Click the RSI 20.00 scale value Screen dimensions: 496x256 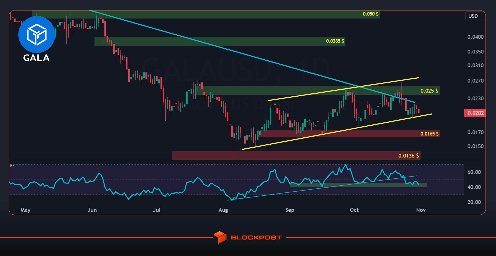coord(474,202)
